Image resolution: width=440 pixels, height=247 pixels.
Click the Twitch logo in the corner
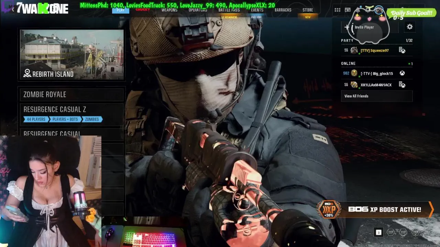pos(8,7)
